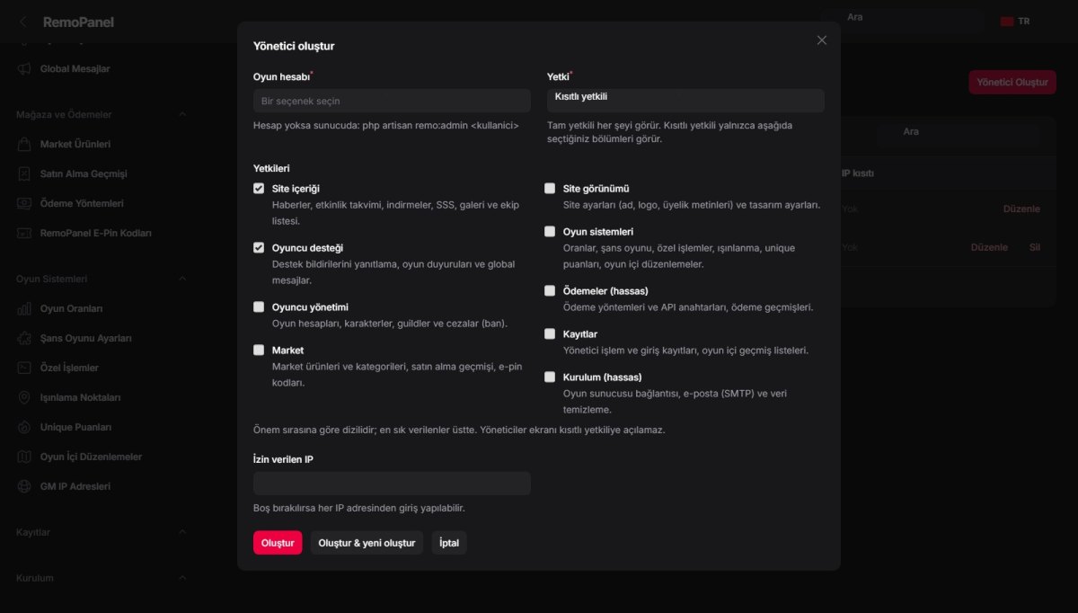Uncheck the Site içeriği permission
This screenshot has height=613, width=1078.
coord(259,189)
